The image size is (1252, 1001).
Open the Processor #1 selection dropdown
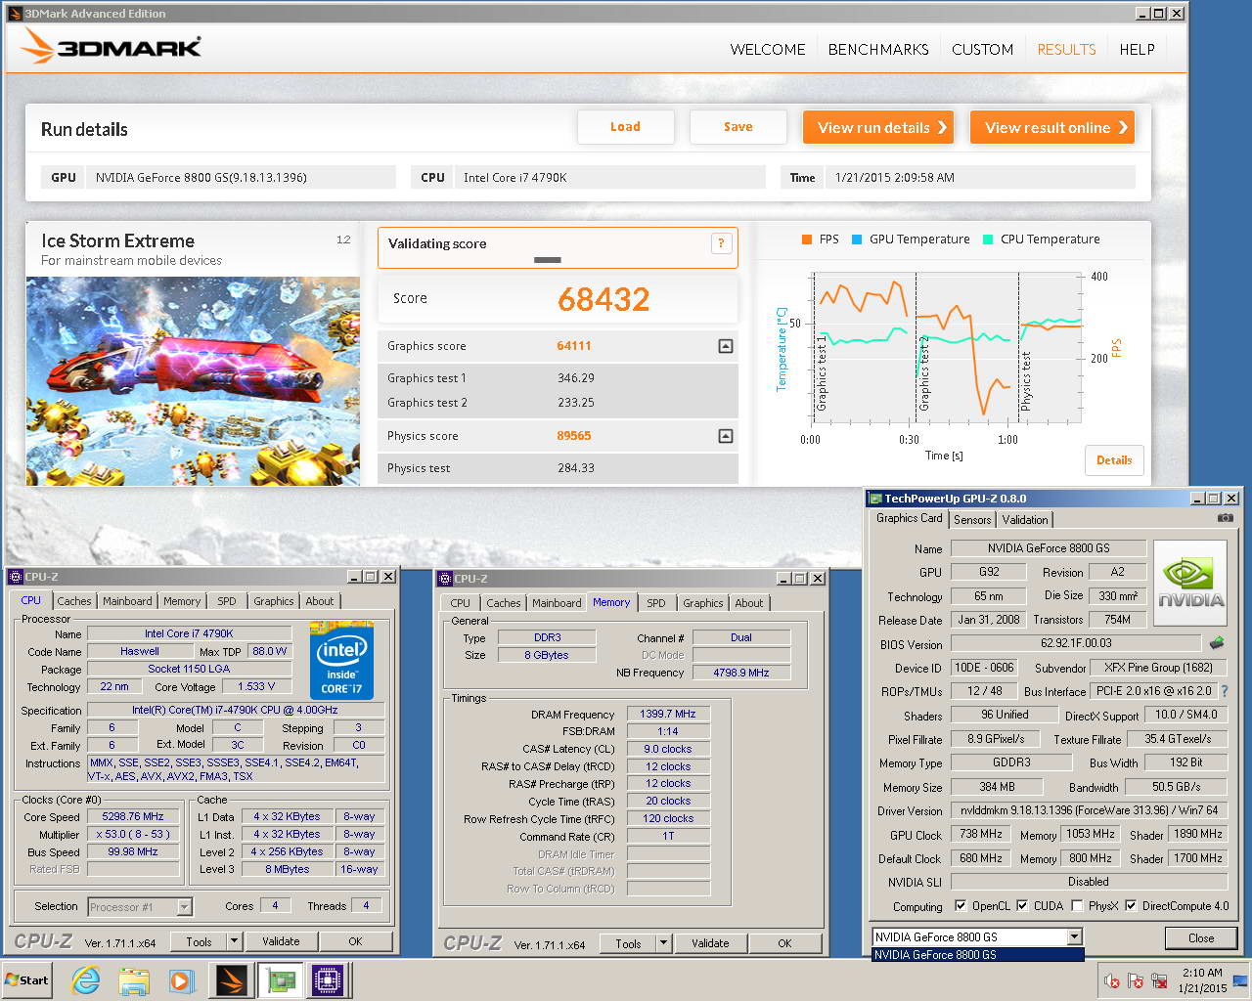click(184, 907)
